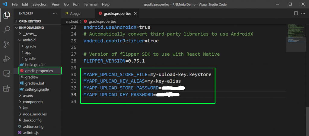The height and width of the screenshot is (136, 309).
Task: Open editor more actions menu
Action: click(304, 13)
